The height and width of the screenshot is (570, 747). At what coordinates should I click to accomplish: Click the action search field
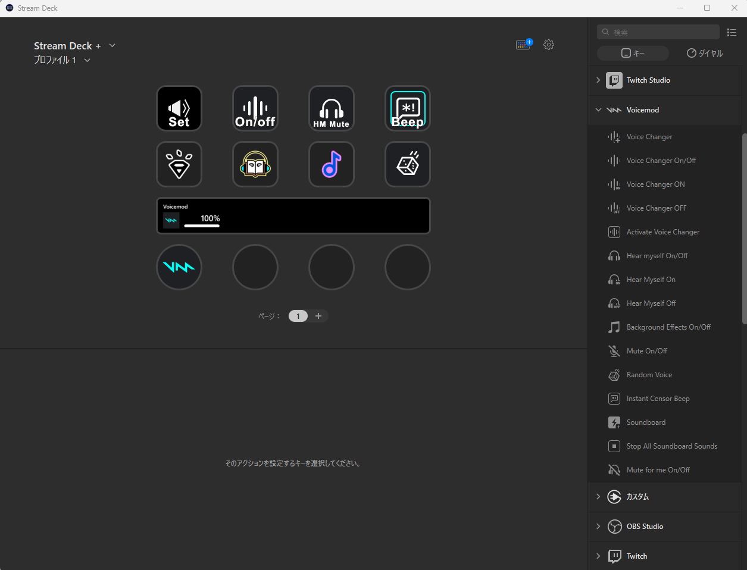click(658, 32)
